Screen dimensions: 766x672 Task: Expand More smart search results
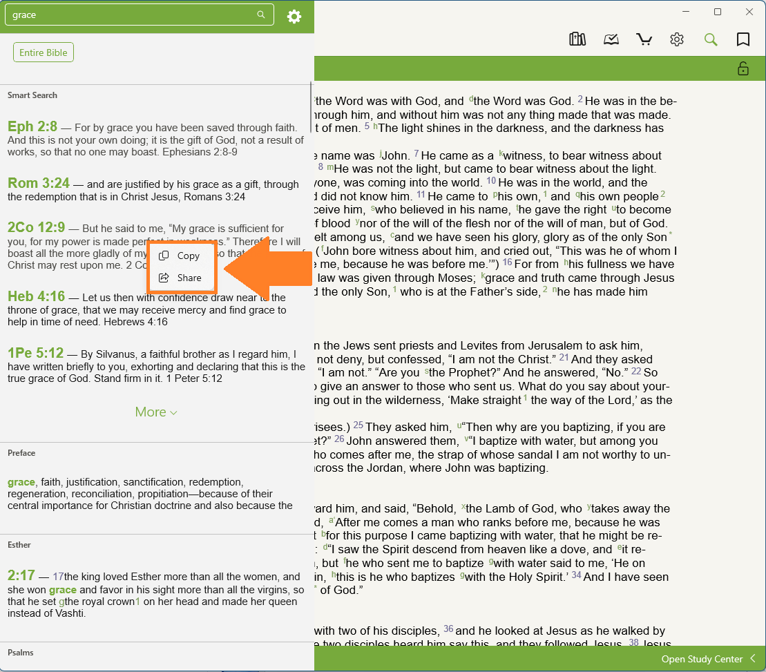click(156, 412)
